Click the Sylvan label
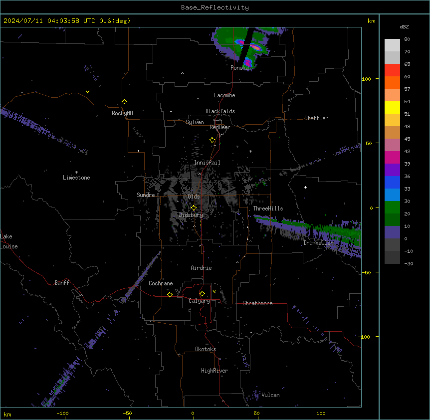The height and width of the screenshot is (420, 430). tap(195, 122)
